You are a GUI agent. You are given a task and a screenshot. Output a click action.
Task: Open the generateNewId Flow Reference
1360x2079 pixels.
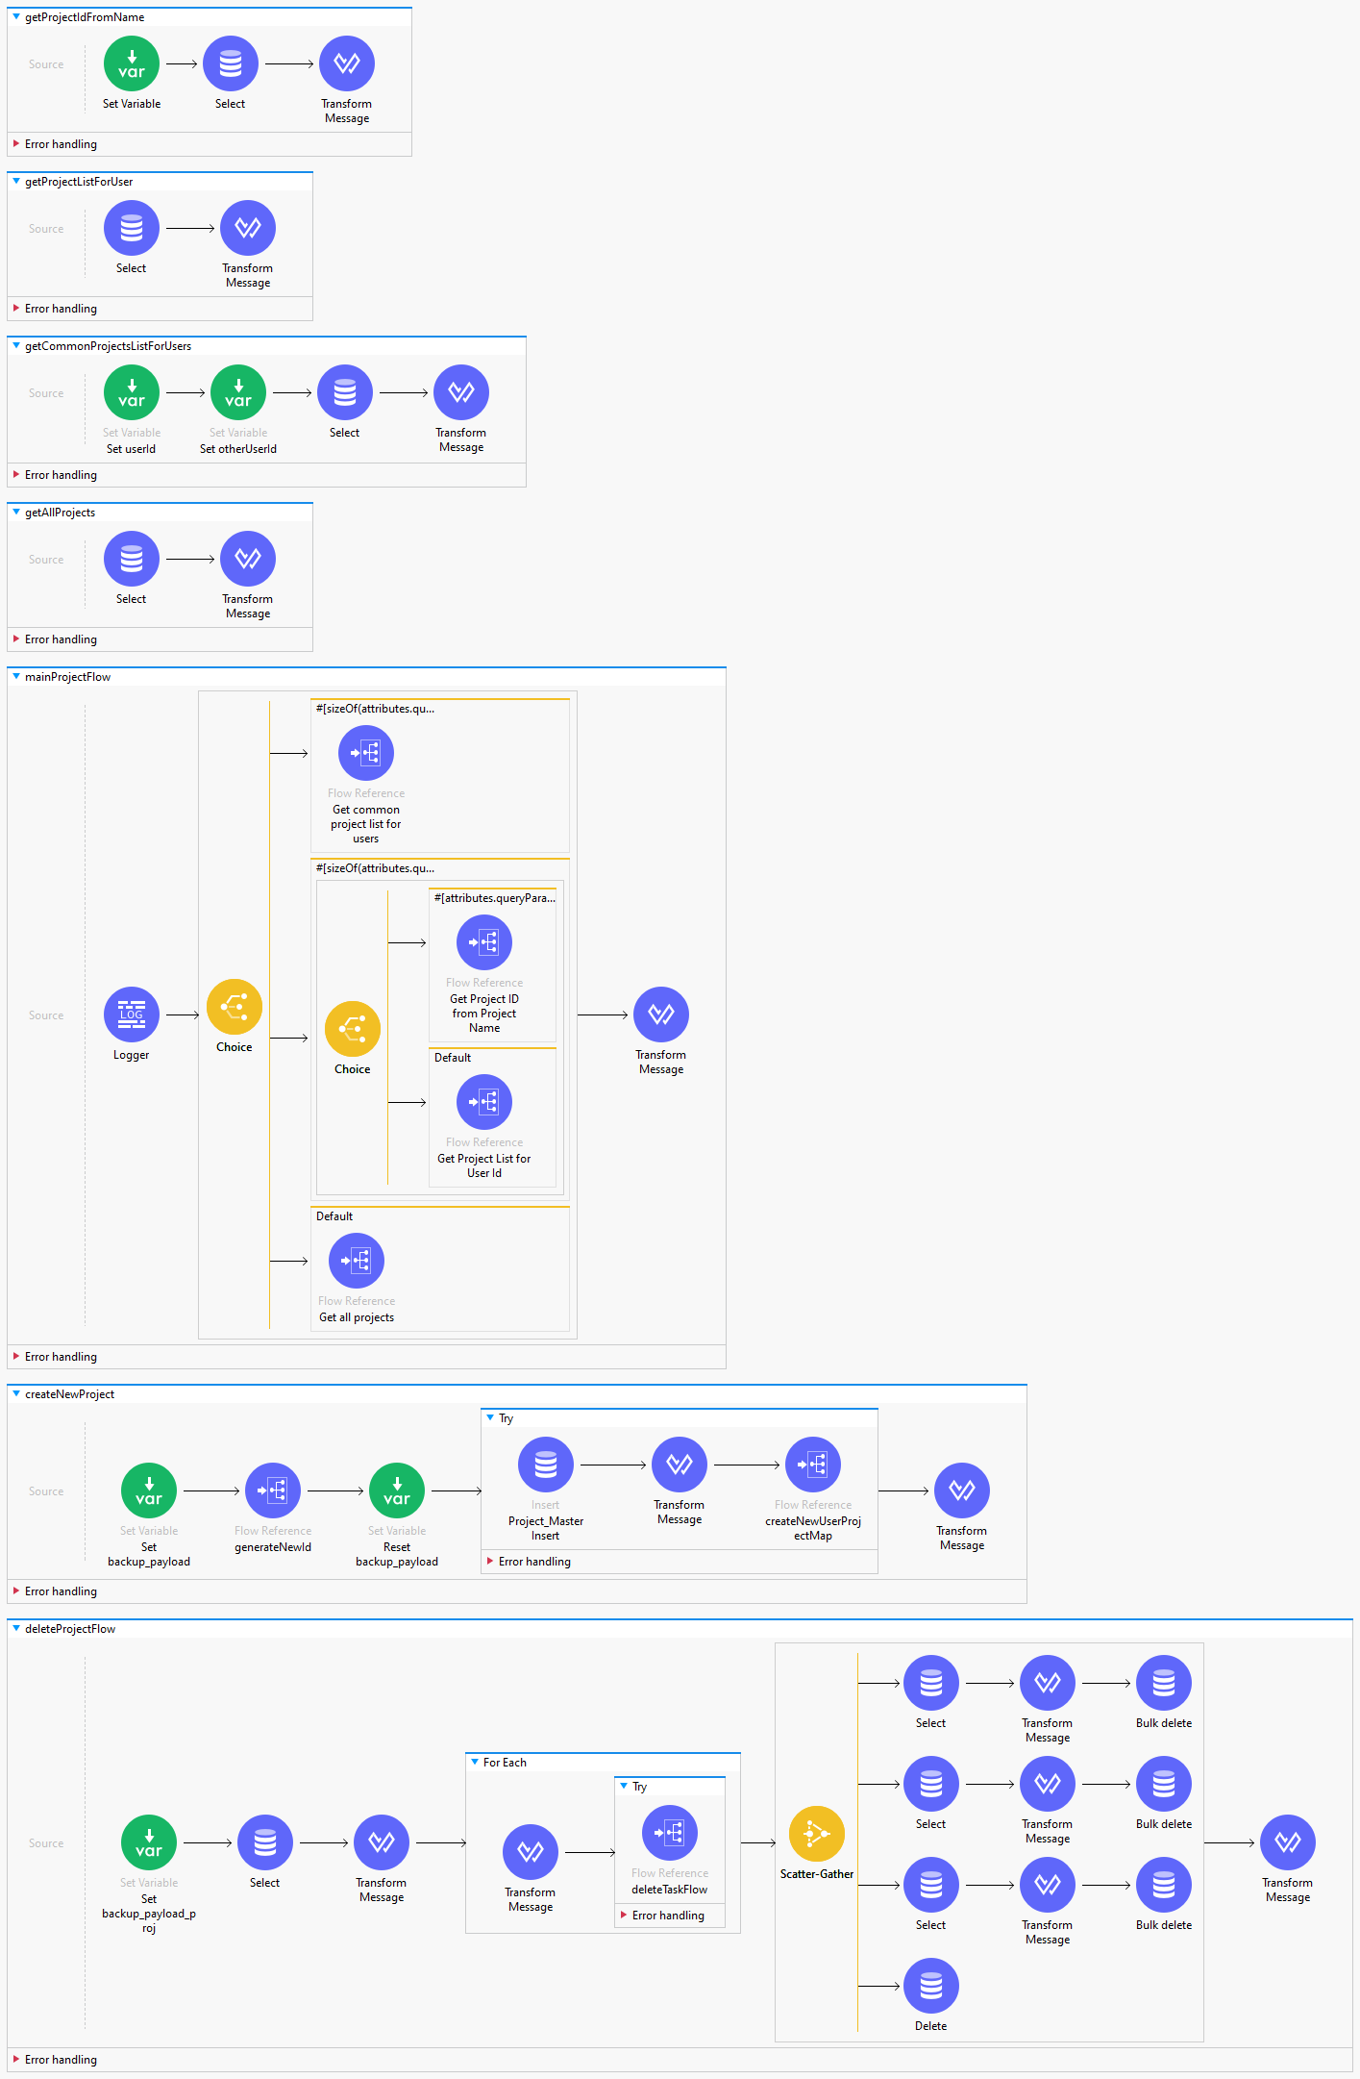click(273, 1490)
